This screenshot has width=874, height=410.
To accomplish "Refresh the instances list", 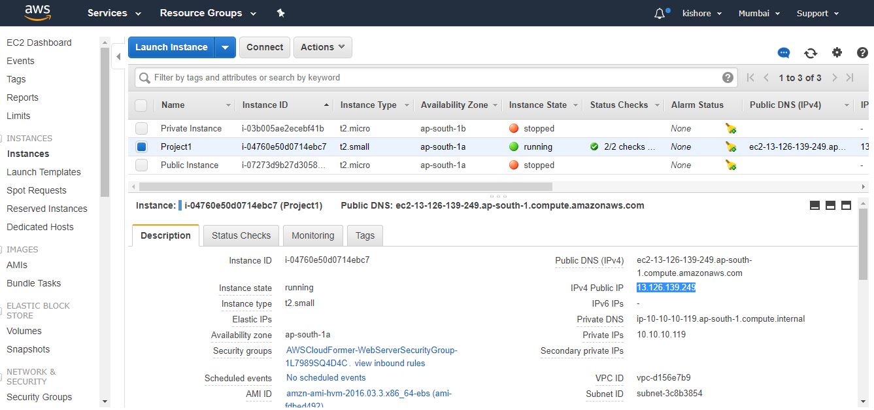I will (x=811, y=53).
